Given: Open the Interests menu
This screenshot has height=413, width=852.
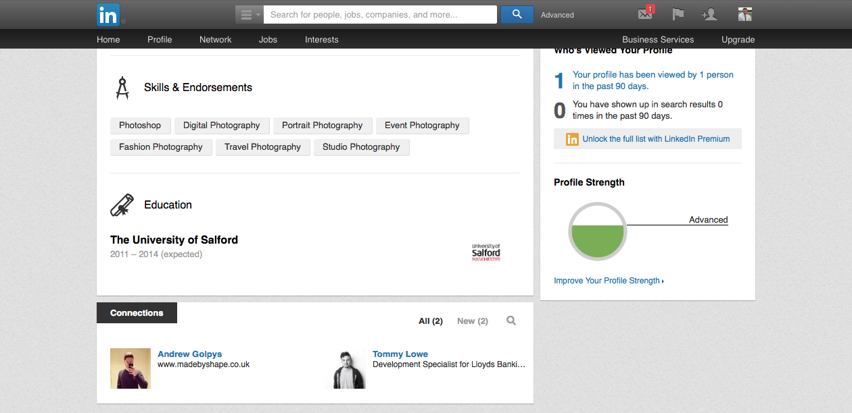Looking at the screenshot, I should point(322,39).
